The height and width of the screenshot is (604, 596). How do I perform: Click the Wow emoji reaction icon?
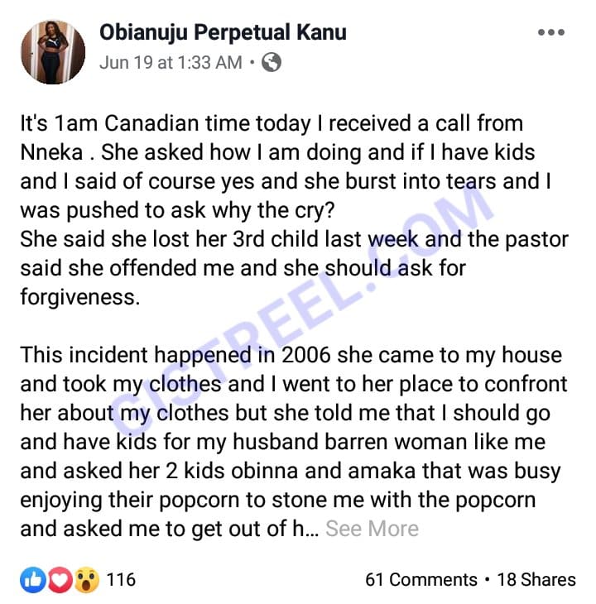[x=85, y=579]
